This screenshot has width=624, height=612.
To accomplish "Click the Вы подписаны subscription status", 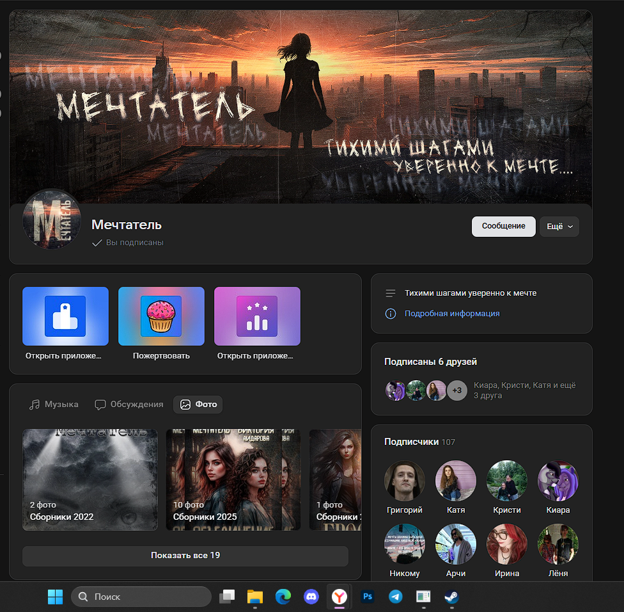I will [x=128, y=243].
